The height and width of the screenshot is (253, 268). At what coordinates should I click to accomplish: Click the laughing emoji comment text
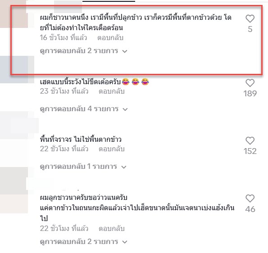pos(95,81)
